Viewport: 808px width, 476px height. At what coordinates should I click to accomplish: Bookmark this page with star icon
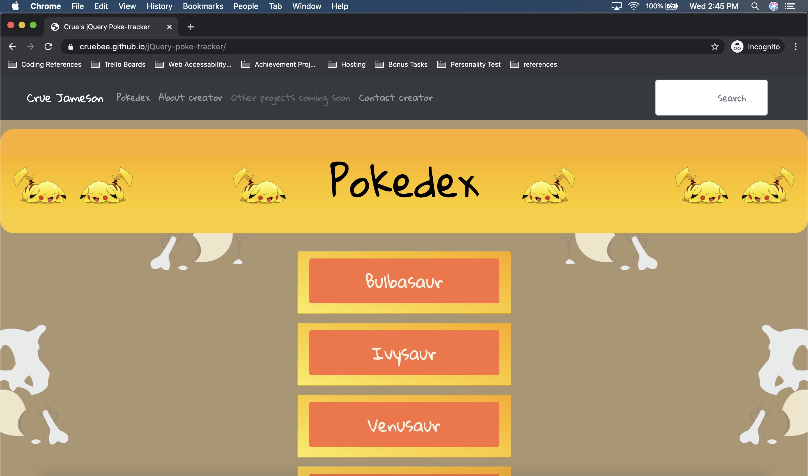715,47
